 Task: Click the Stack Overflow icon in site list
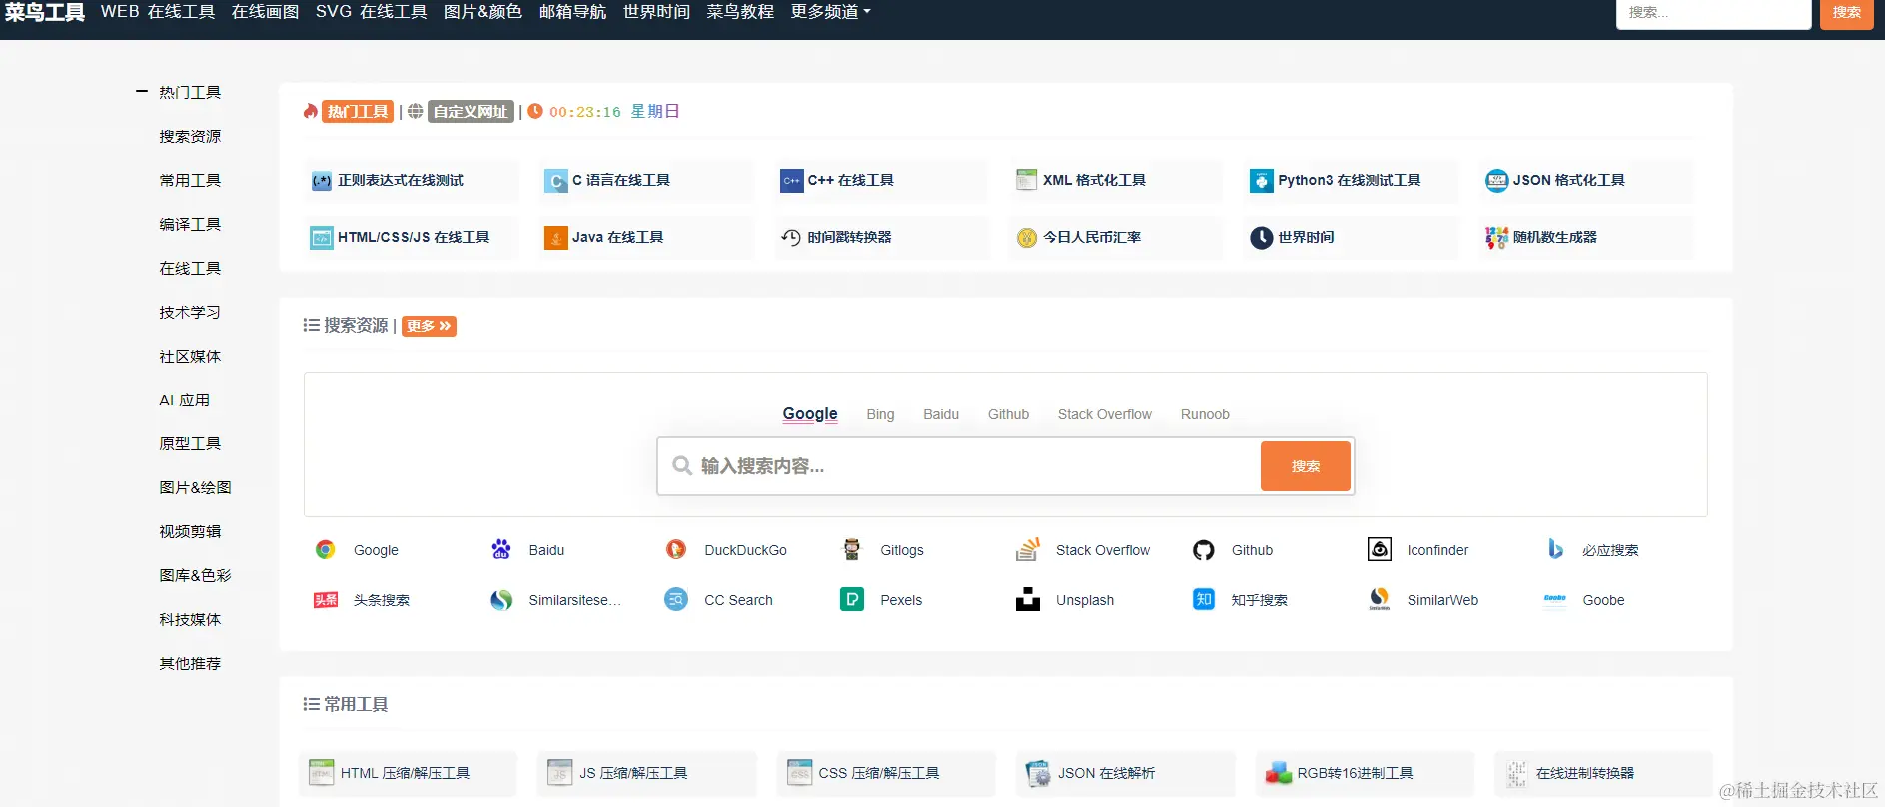(1028, 549)
